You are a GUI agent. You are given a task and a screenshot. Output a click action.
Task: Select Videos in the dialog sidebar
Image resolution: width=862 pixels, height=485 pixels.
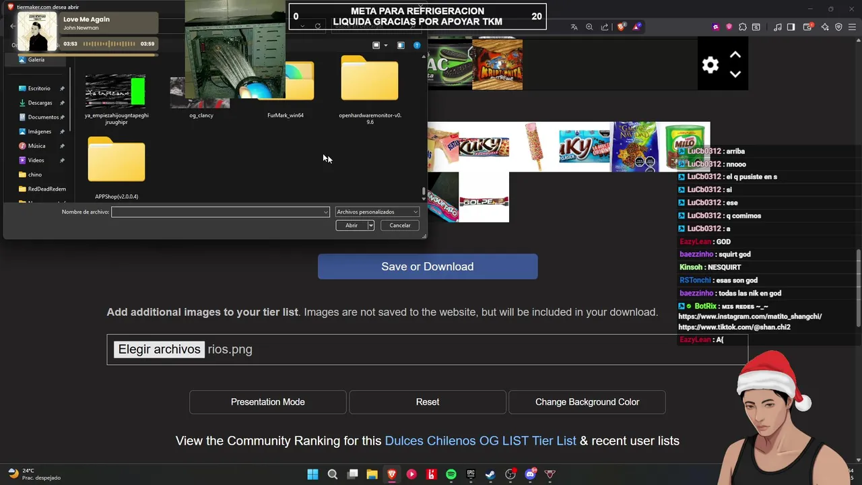tap(36, 160)
